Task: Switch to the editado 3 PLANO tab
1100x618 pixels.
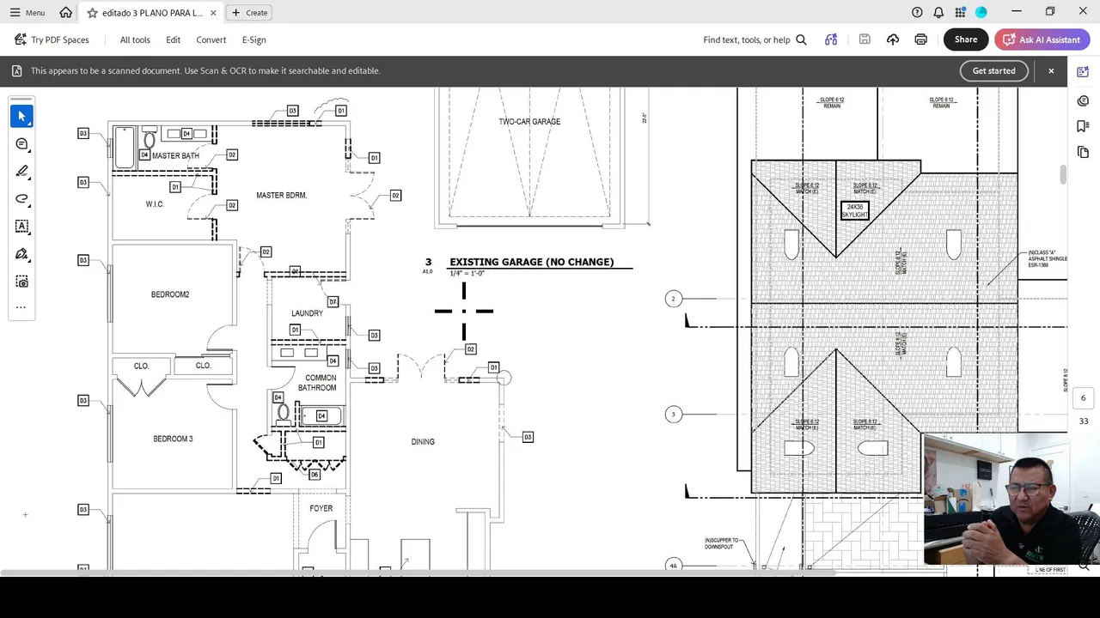Action: pos(152,13)
